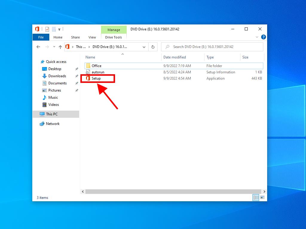306x229 pixels.
Task: Select the autorun setup information file
Action: pos(98,72)
